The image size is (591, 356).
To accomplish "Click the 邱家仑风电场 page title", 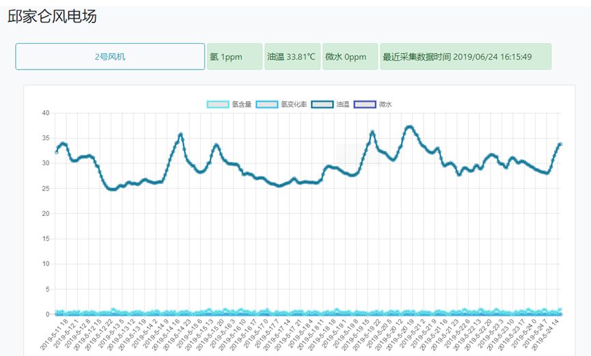I will click(52, 17).
